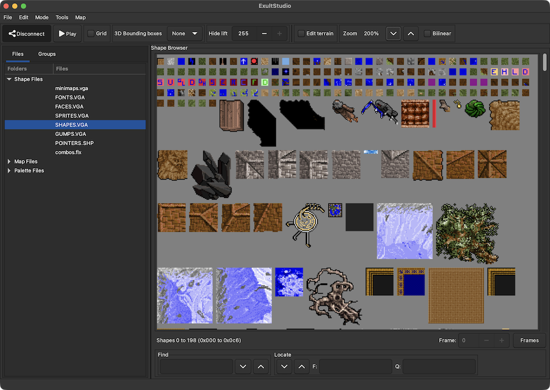Select the brown lattice grid shape

coord(415,113)
